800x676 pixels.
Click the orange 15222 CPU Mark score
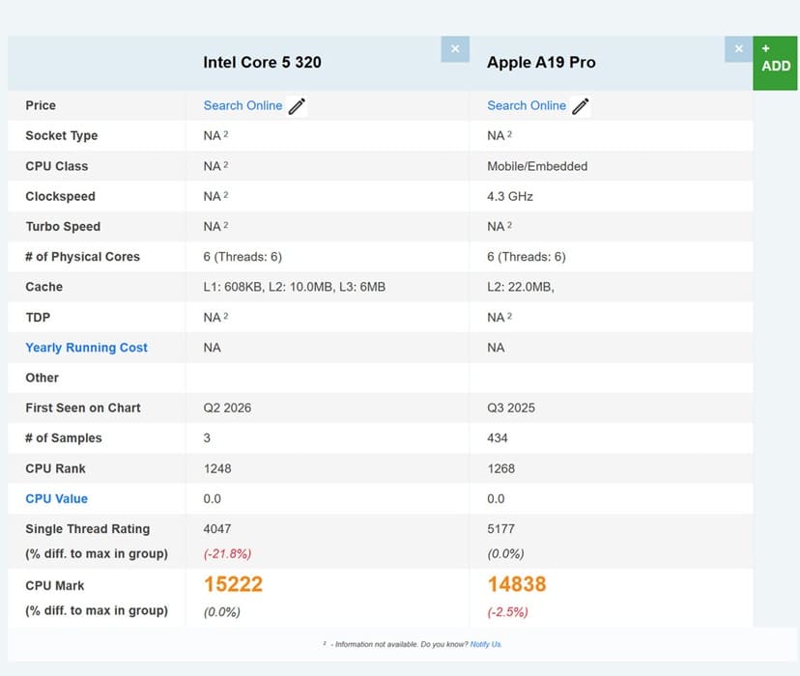coord(233,584)
